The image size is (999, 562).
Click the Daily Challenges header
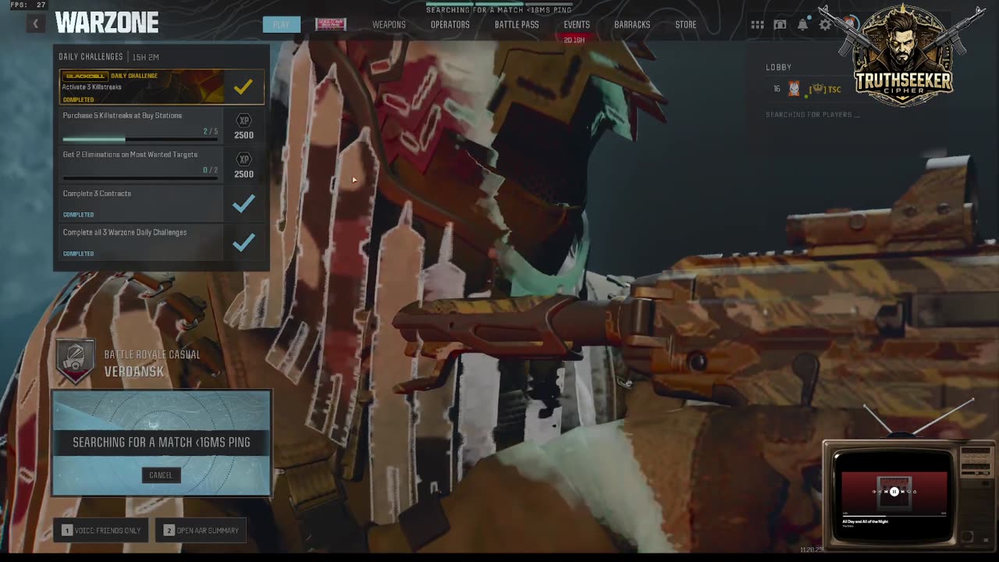click(x=91, y=57)
